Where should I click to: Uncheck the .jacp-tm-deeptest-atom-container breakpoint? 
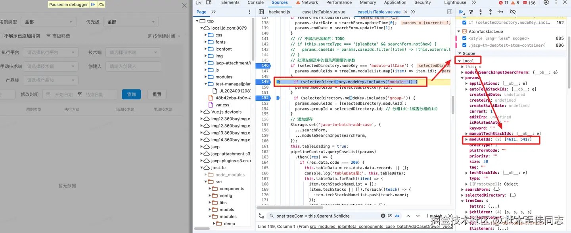[464, 45]
